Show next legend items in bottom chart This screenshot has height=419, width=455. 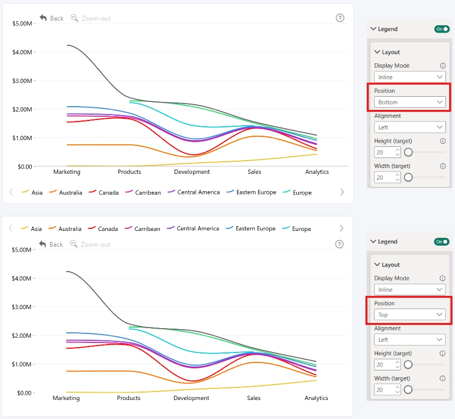pos(342,228)
